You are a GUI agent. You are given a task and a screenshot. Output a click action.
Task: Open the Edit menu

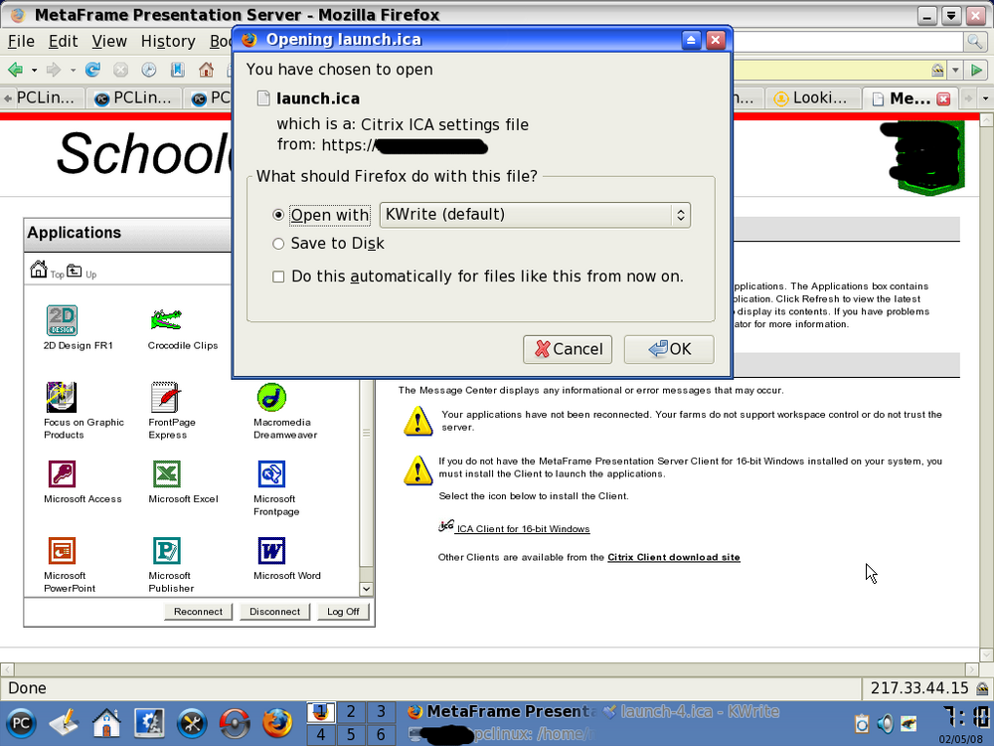coord(64,41)
